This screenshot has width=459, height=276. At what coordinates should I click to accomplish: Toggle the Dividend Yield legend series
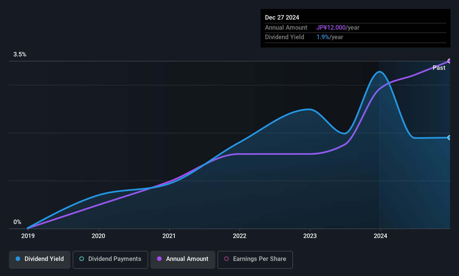click(40, 260)
